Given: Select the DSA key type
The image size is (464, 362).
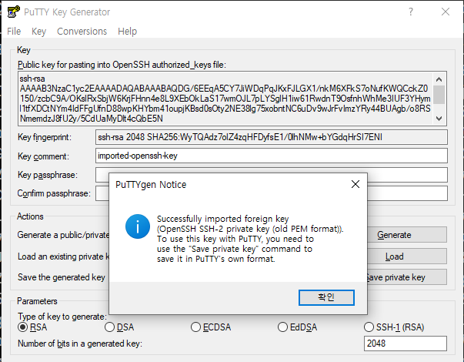Looking at the screenshot, I should click(119, 327).
